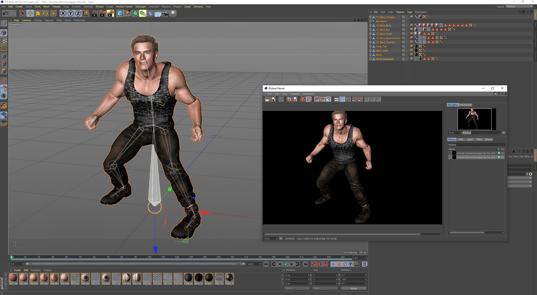Click Render to Picture Viewer icon
Viewport: 537px width, 295px height.
(103, 13)
